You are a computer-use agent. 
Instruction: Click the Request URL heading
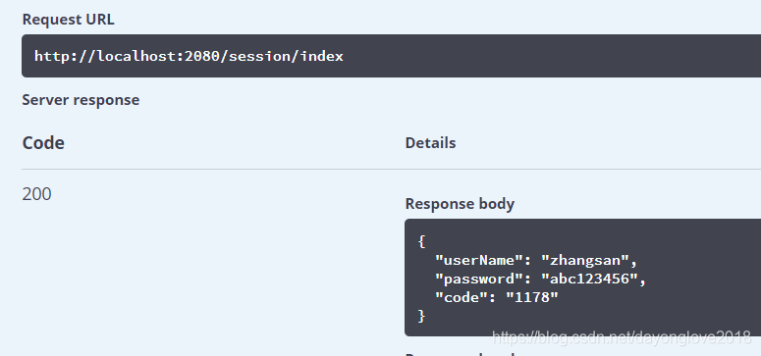tap(69, 20)
